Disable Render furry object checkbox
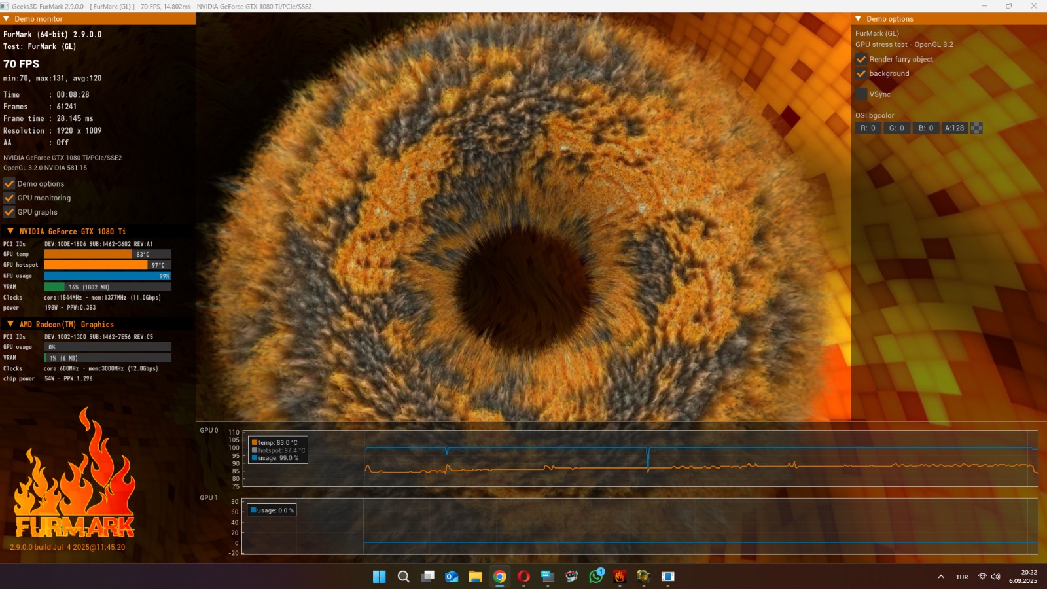Image resolution: width=1047 pixels, height=589 pixels. [861, 59]
